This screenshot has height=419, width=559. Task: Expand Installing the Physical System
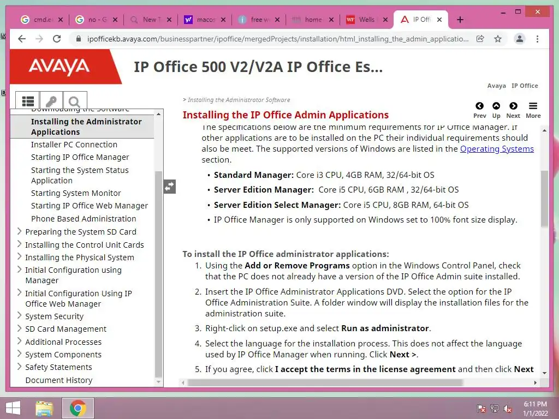click(x=20, y=256)
